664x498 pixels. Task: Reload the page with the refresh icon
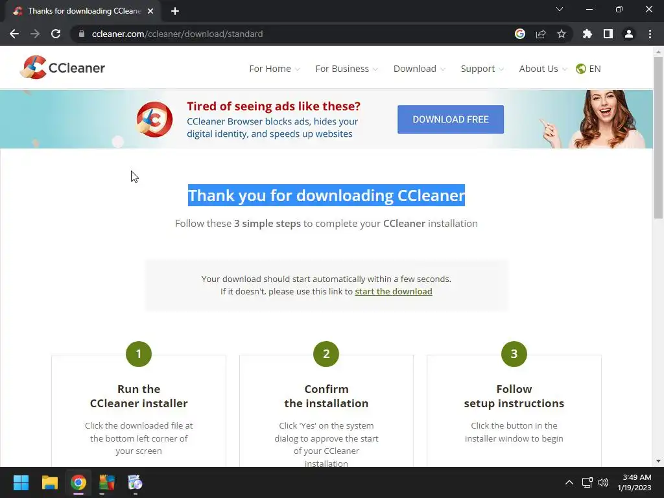(x=56, y=34)
